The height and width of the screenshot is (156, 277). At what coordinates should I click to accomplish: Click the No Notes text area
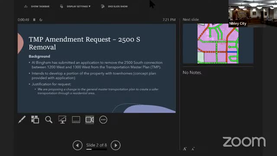pyautogui.click(x=192, y=72)
